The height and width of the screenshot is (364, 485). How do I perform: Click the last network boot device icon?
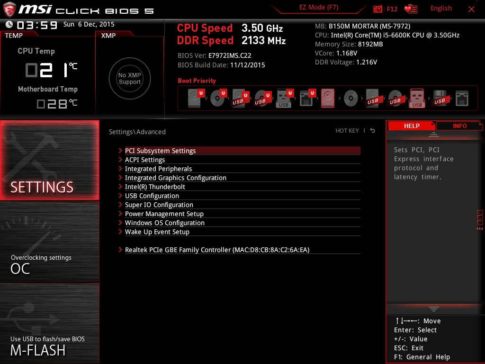[462, 98]
